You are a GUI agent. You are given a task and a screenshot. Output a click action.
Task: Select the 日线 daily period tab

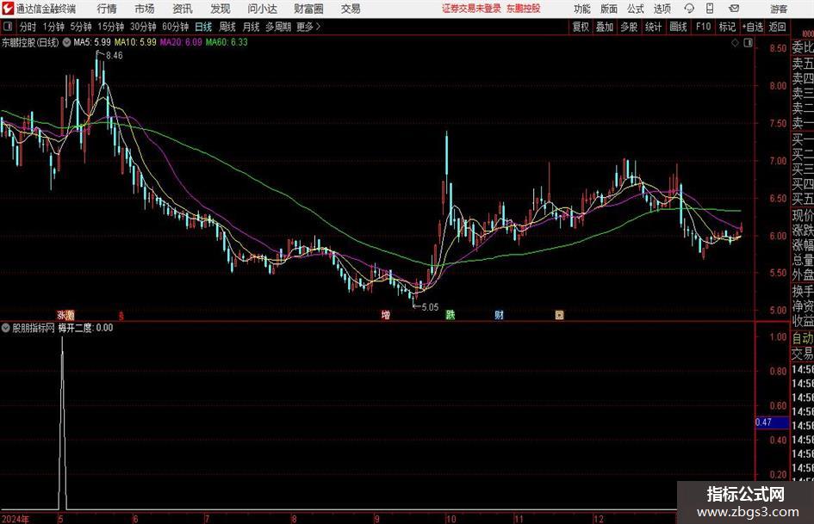[x=203, y=27]
